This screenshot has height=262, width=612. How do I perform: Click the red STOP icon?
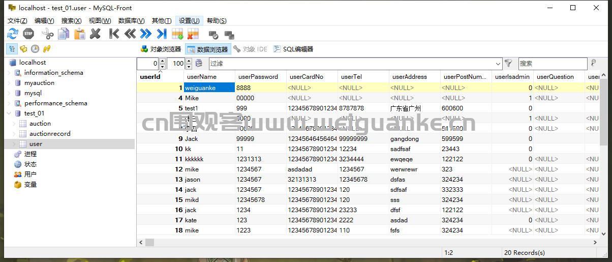[28, 34]
